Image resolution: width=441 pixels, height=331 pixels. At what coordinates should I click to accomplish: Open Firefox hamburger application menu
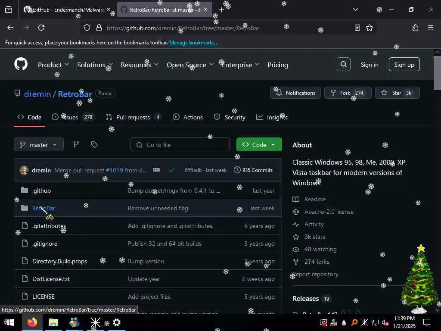point(431,28)
